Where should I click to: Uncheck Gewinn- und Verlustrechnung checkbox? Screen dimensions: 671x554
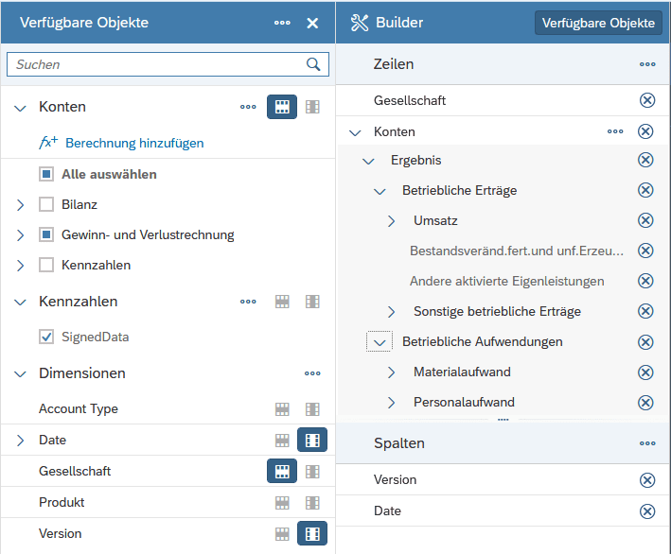tap(46, 234)
